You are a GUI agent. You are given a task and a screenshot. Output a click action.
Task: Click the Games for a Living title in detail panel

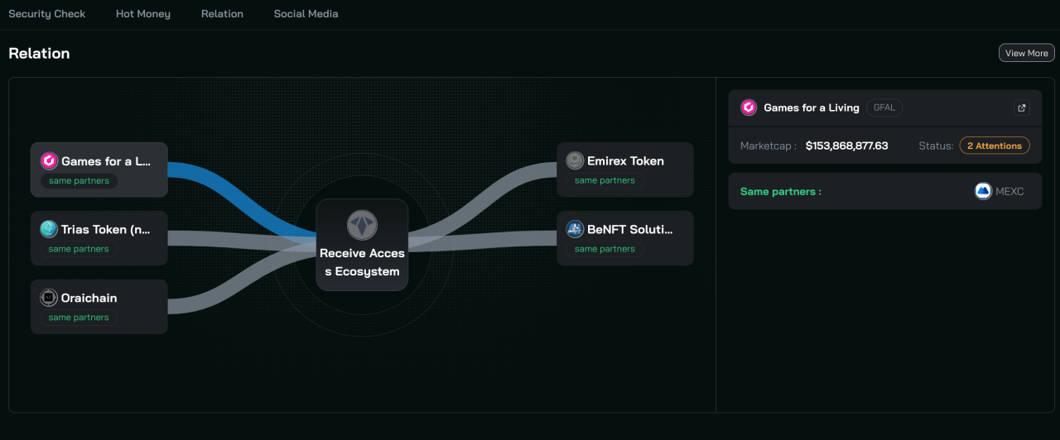(812, 108)
